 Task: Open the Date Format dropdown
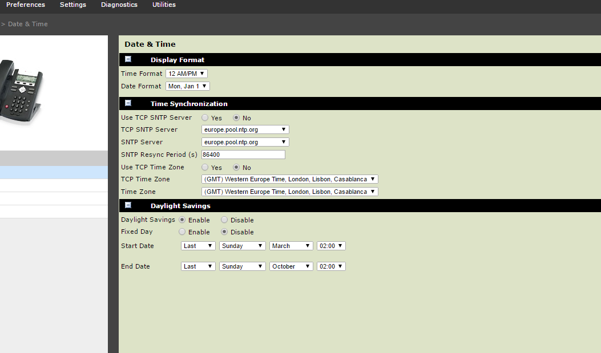[x=188, y=86]
